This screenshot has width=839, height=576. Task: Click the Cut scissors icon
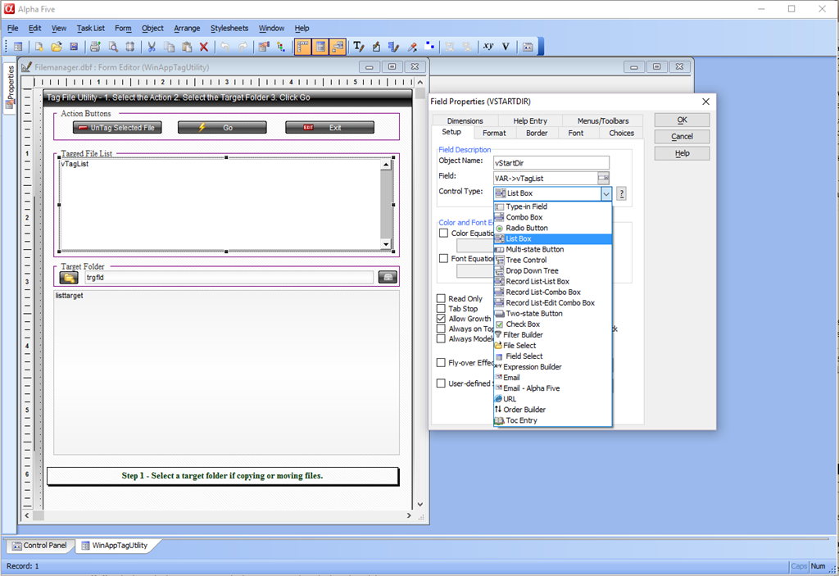[151, 47]
